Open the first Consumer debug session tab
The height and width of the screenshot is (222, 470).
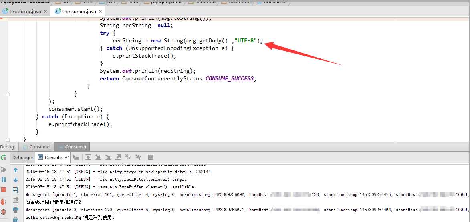coord(36,147)
